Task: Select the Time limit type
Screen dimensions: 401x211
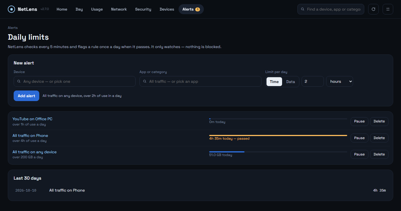Action: tap(274, 82)
